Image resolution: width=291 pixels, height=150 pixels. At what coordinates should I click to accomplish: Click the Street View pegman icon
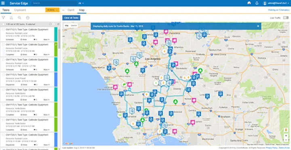pyautogui.click(x=286, y=130)
